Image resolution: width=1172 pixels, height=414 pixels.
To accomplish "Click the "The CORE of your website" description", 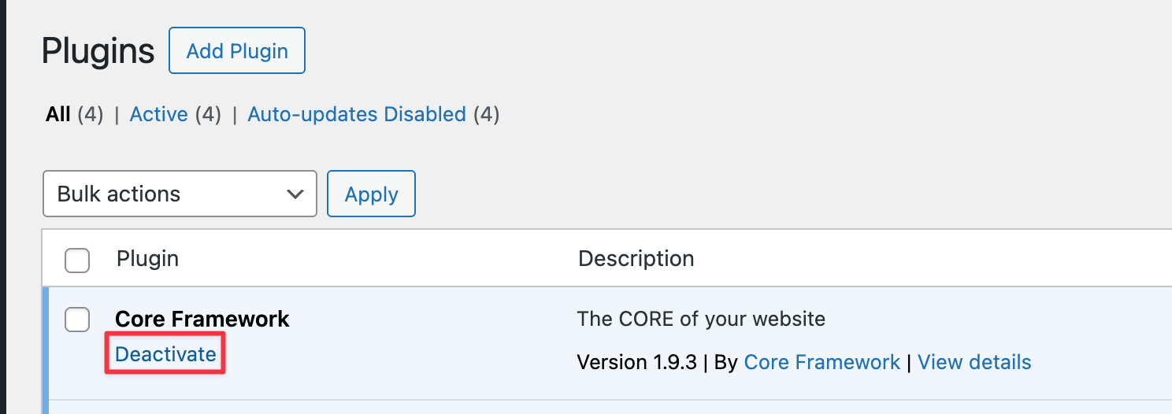I will pos(701,319).
